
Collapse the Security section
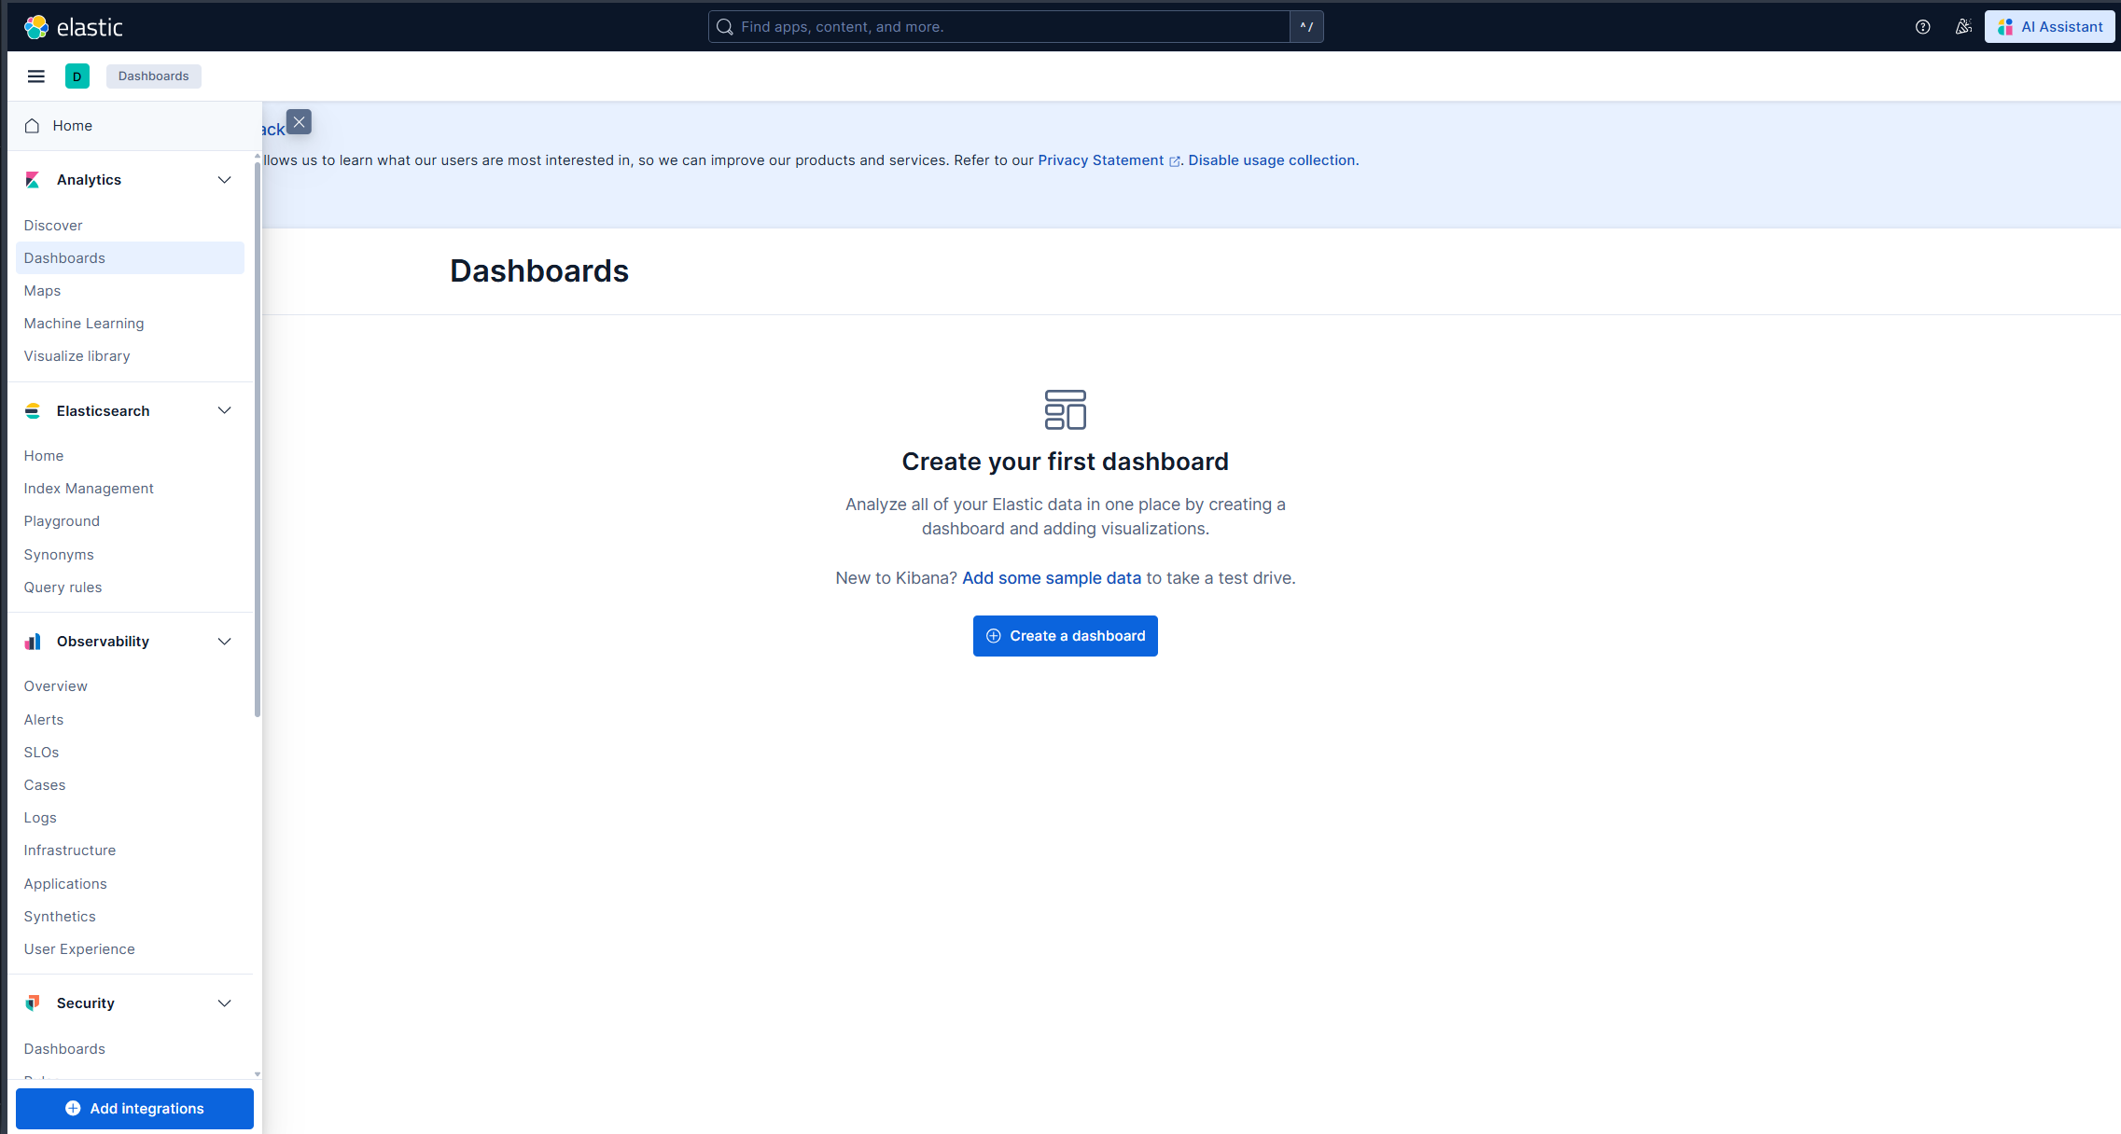224,1003
